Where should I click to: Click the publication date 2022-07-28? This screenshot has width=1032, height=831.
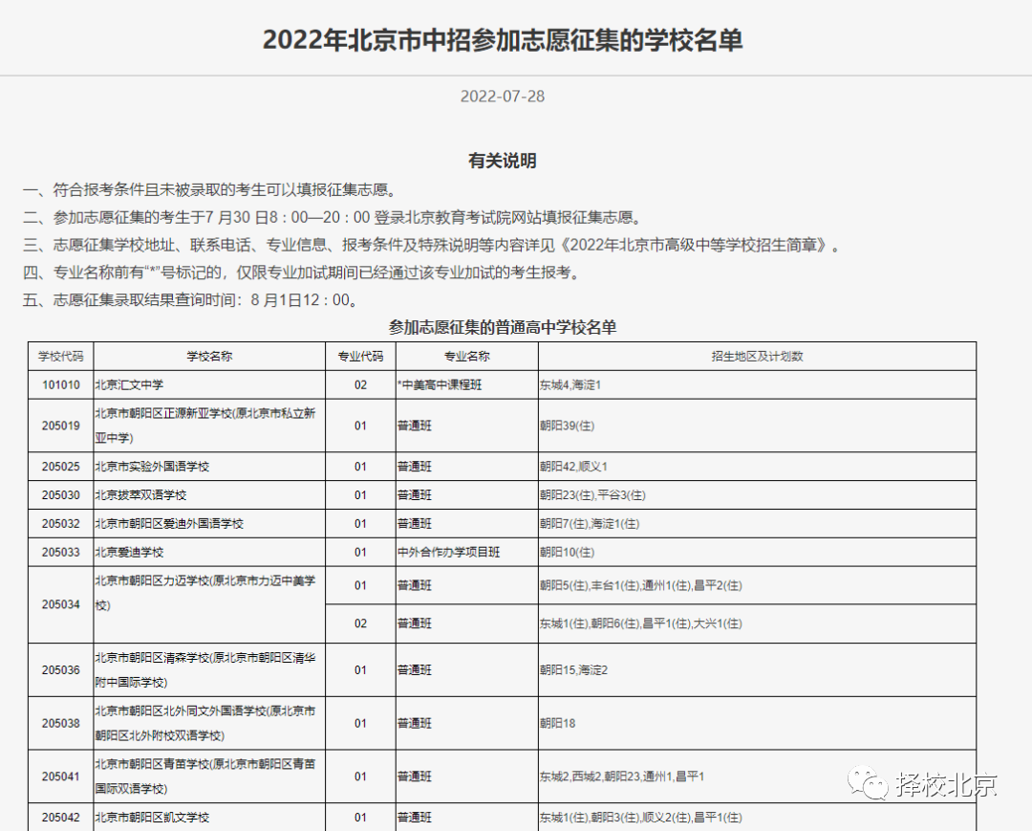[503, 97]
